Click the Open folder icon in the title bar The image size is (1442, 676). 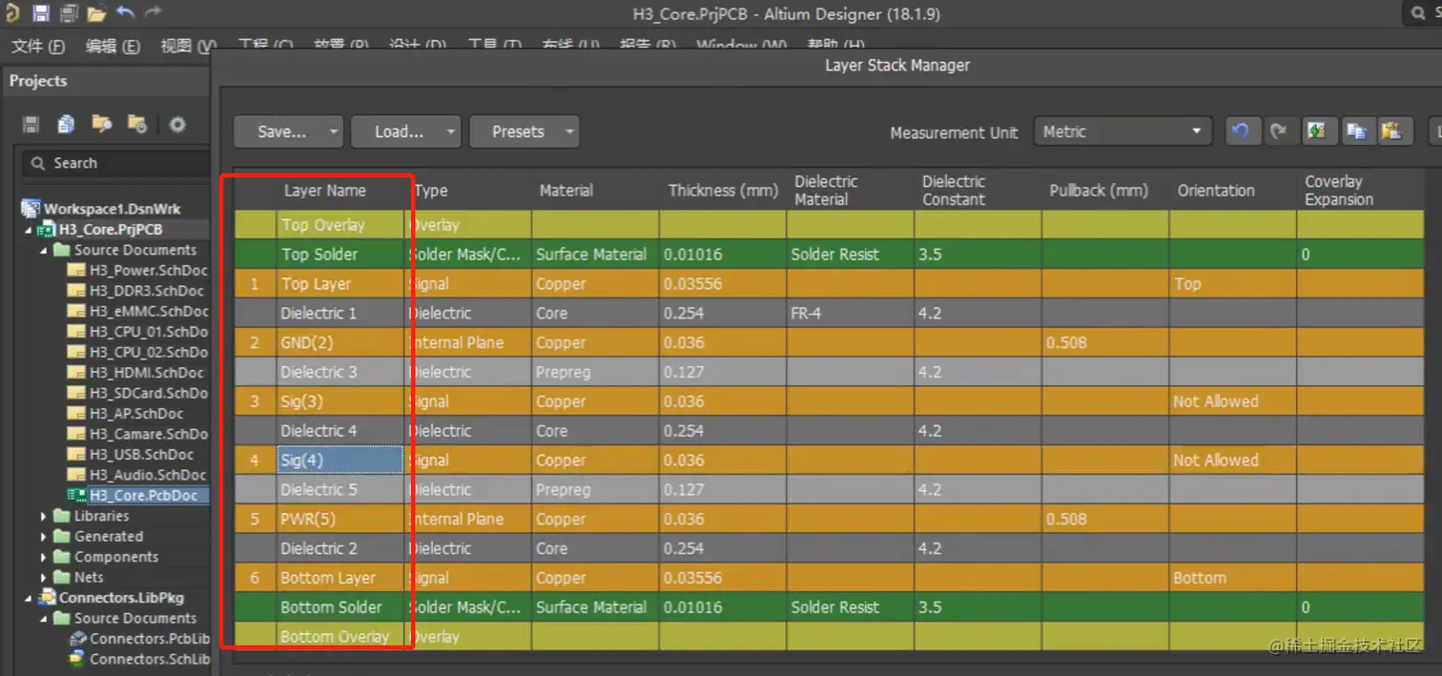(96, 13)
